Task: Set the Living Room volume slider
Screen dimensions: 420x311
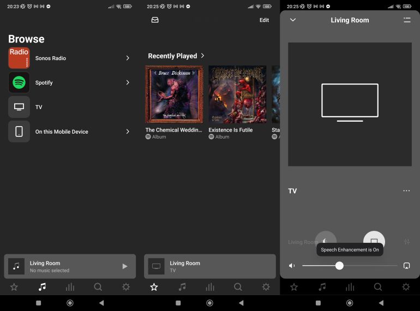Action: click(x=350, y=266)
